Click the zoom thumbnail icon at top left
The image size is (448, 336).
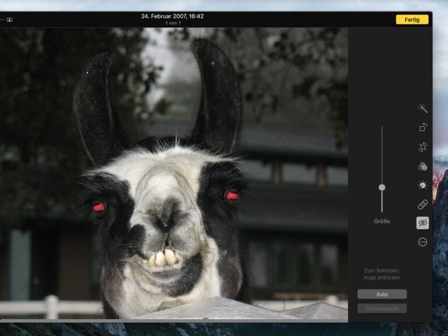[x=9, y=19]
